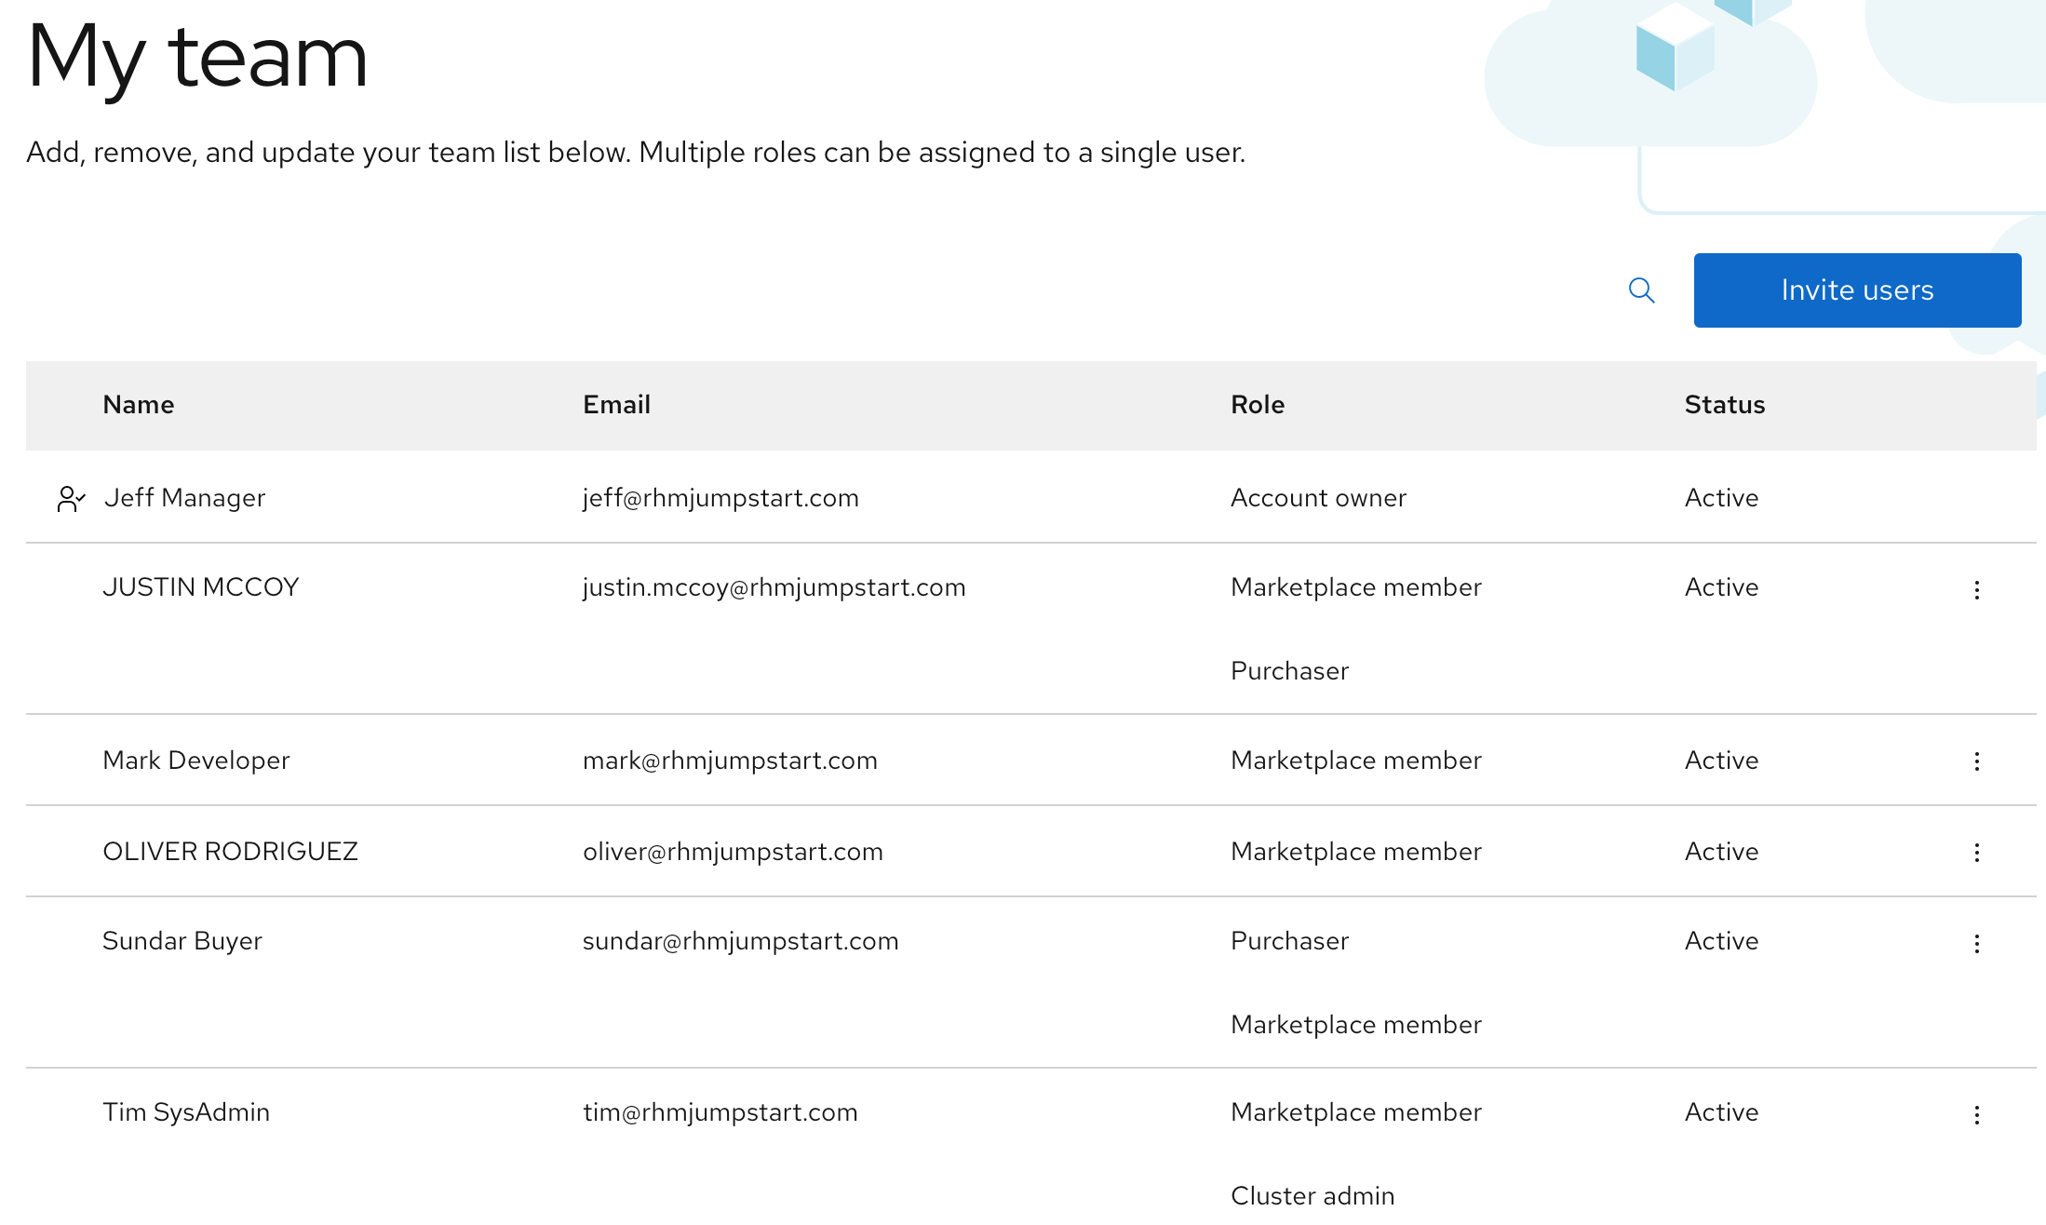
Task: Click Tim SysAdmin's Active status
Action: point(1721,1112)
